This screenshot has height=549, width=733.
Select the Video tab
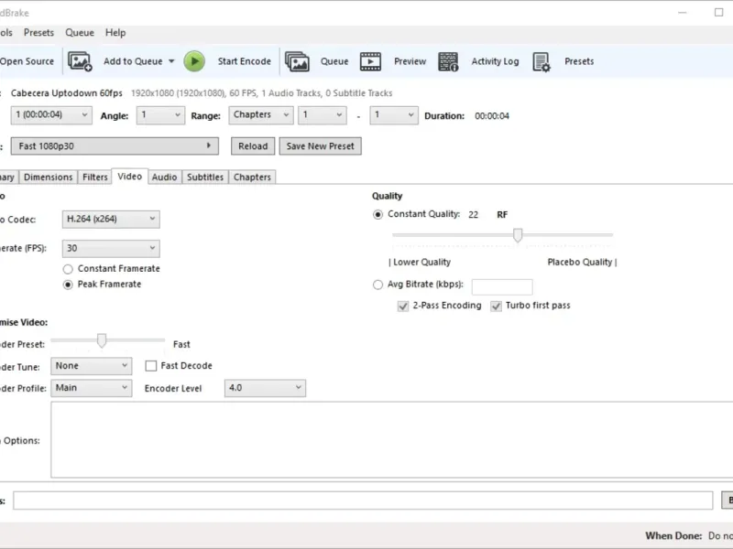pos(130,177)
